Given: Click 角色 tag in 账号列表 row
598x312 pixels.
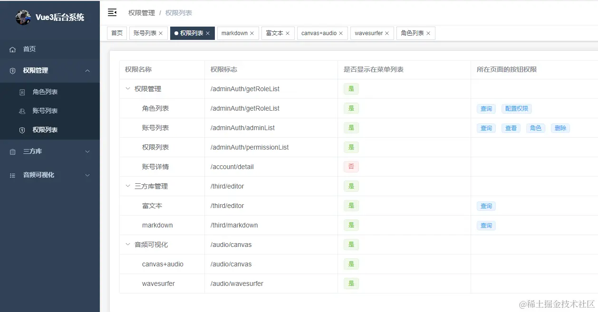Looking at the screenshot, I should (536, 128).
